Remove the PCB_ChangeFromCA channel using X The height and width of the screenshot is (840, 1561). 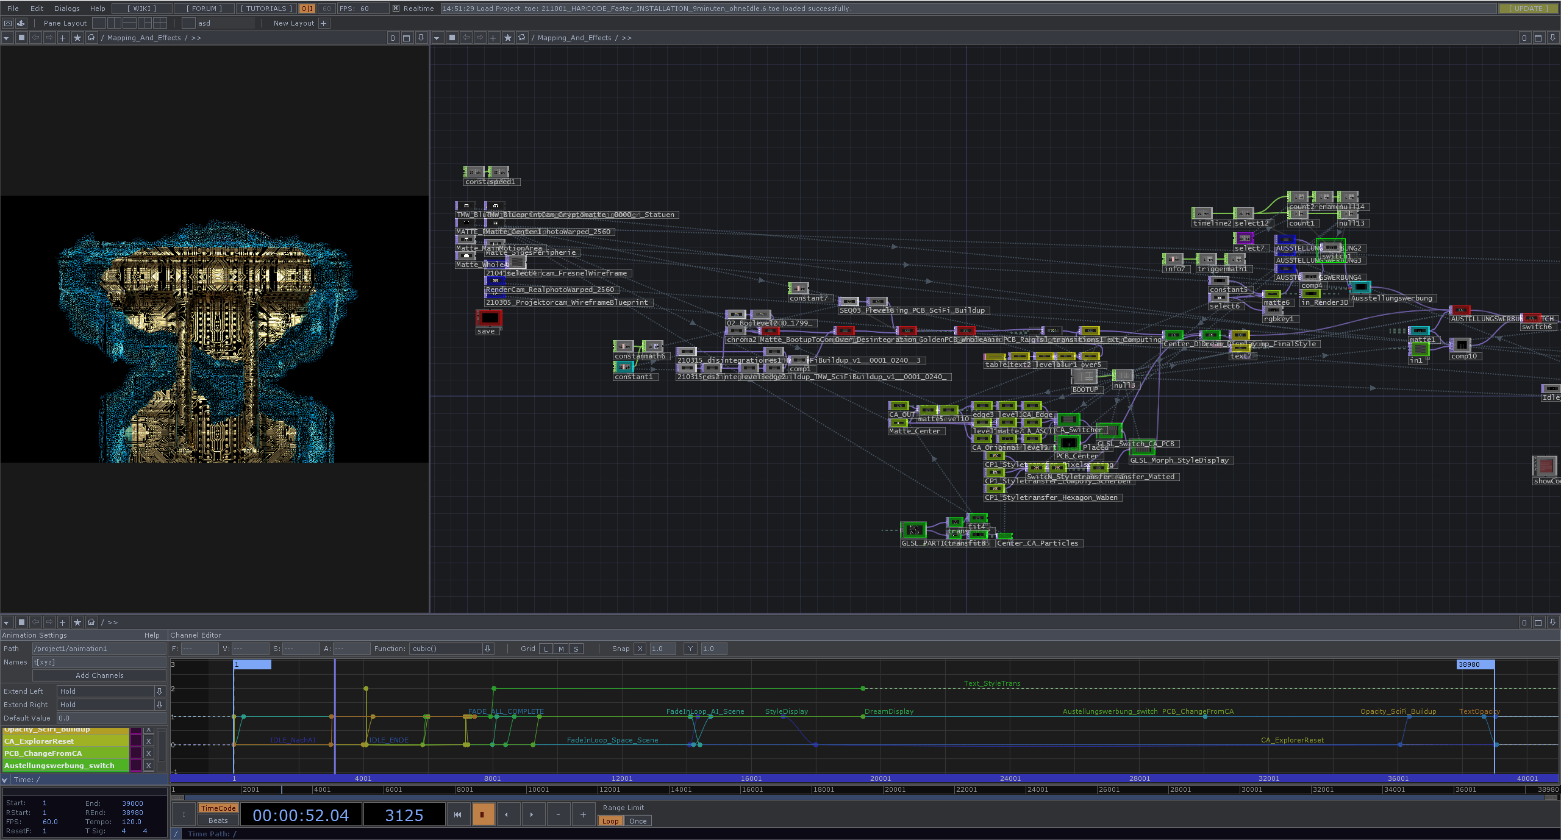[148, 753]
